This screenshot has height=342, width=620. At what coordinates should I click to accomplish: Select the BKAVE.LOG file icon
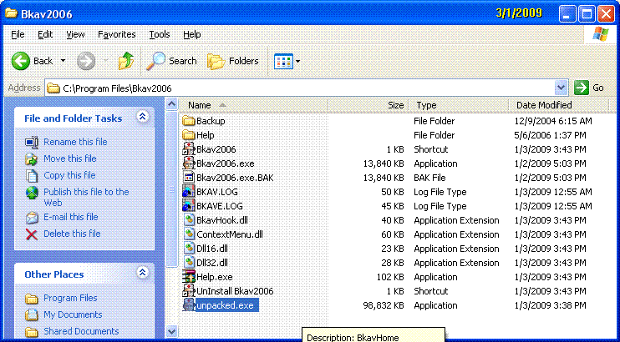point(189,206)
